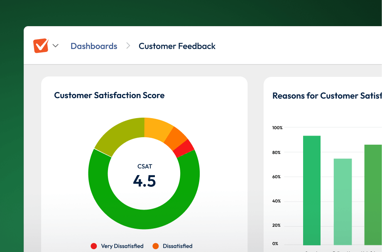The image size is (382, 252).
Task: Expand the dropdown chevron beside the logo
Action: click(x=55, y=46)
